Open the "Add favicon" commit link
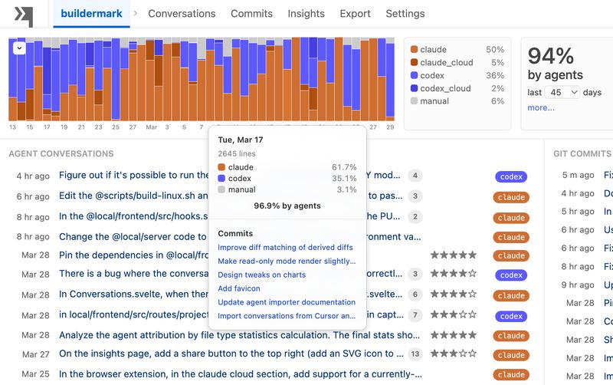The height and width of the screenshot is (385, 613). (x=239, y=288)
